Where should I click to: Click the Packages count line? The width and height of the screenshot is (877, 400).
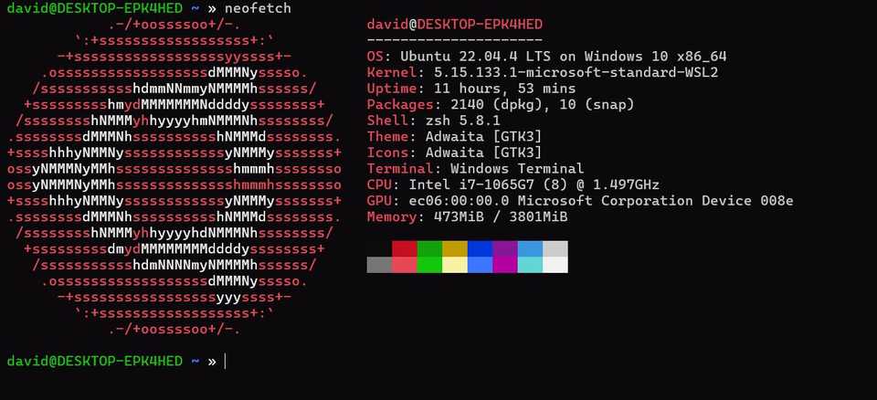[x=501, y=105]
